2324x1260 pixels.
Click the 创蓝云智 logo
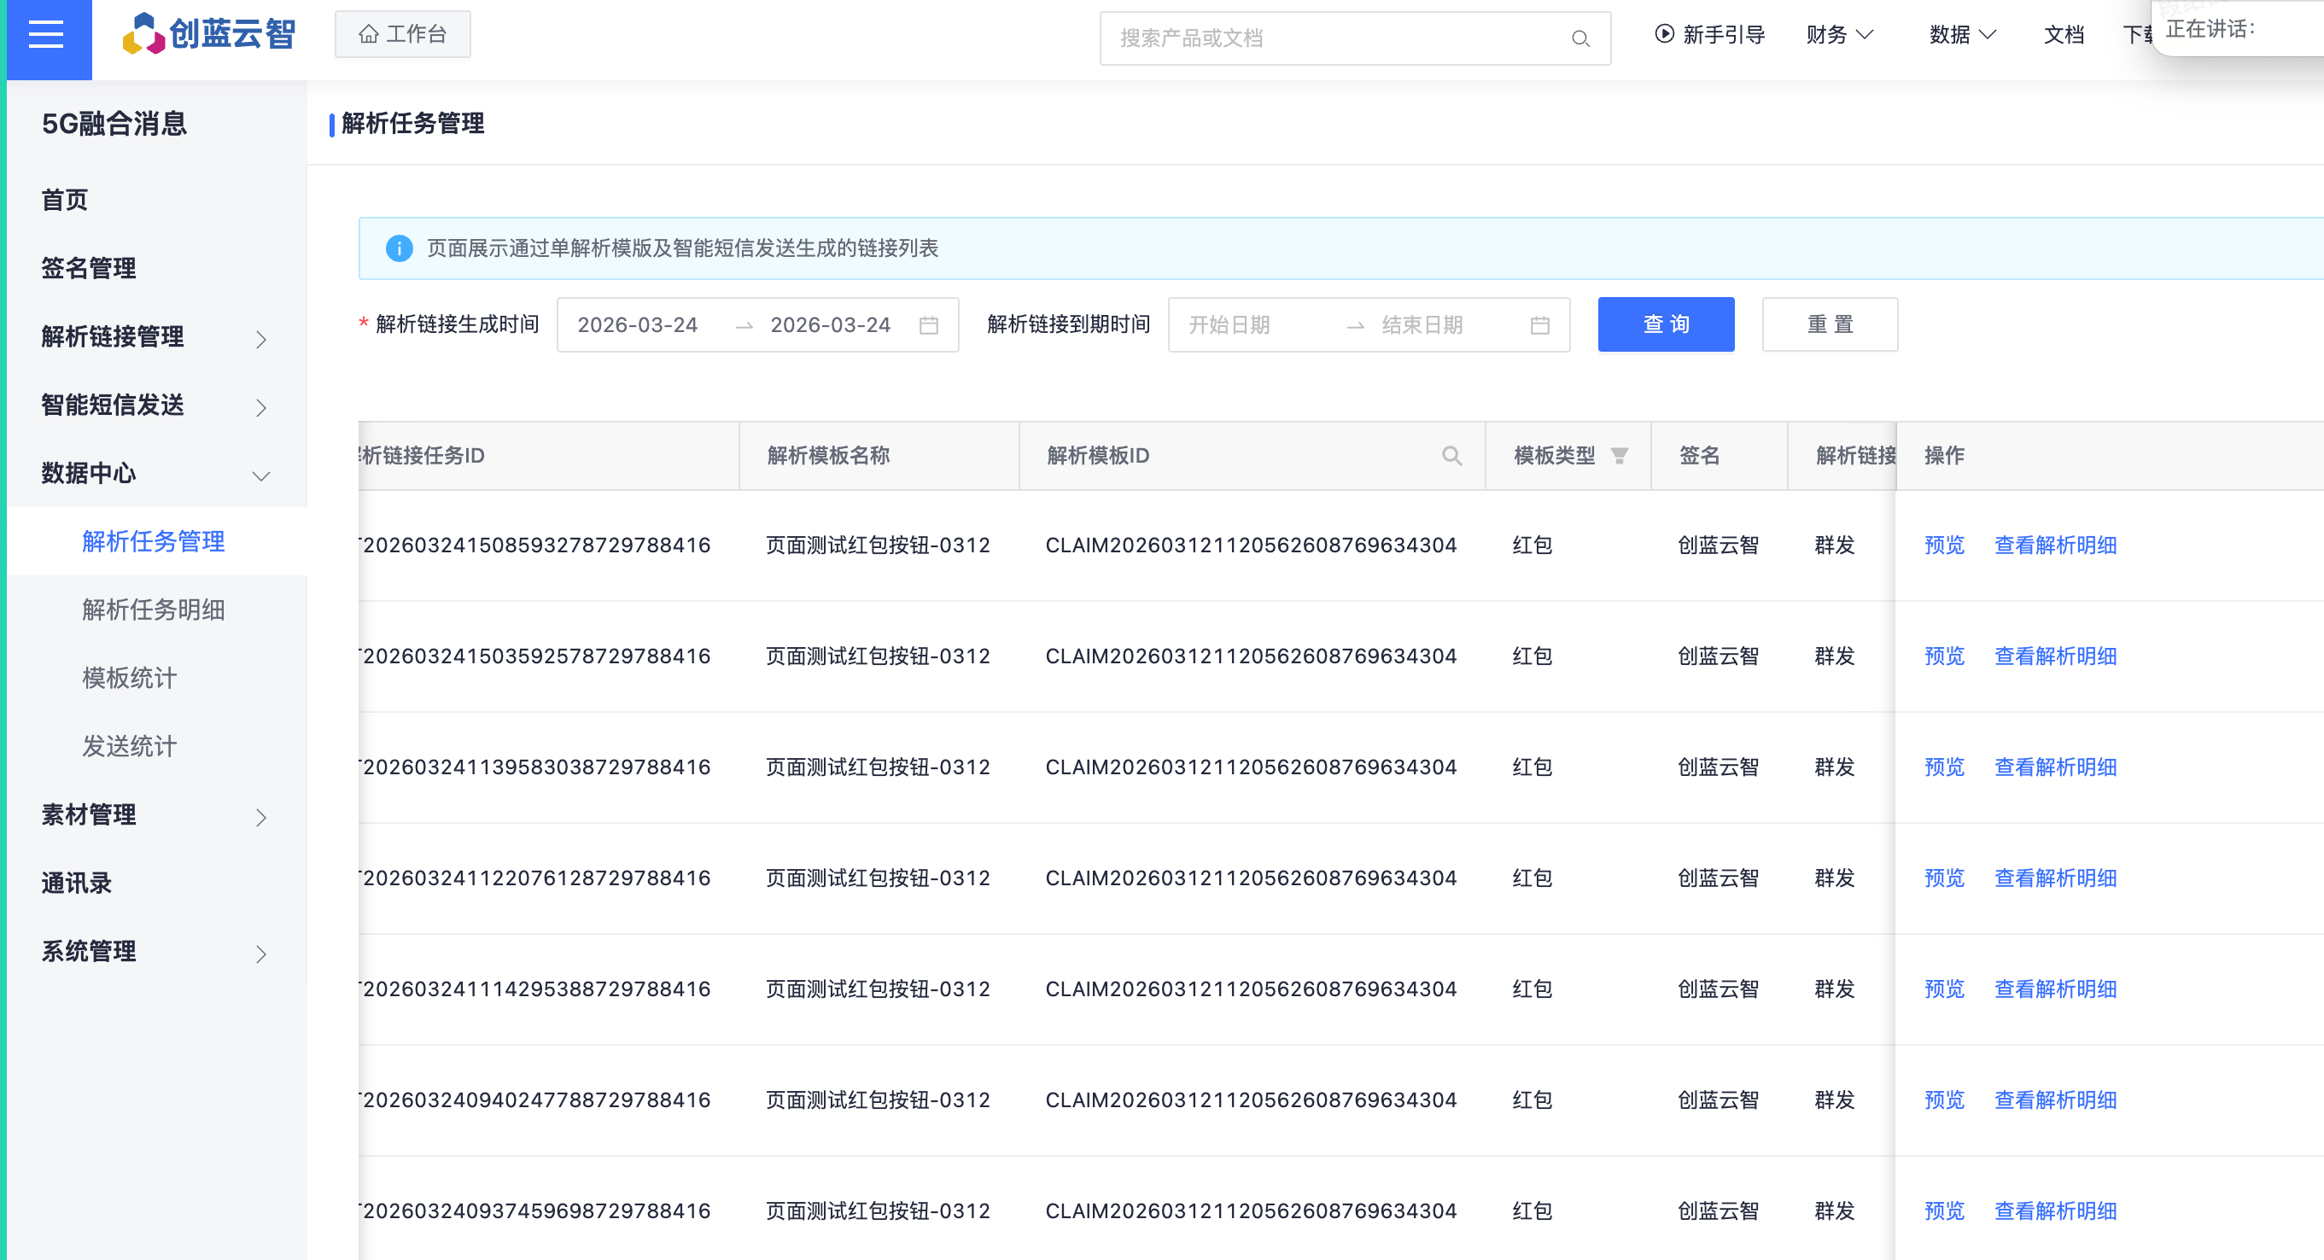coord(209,34)
